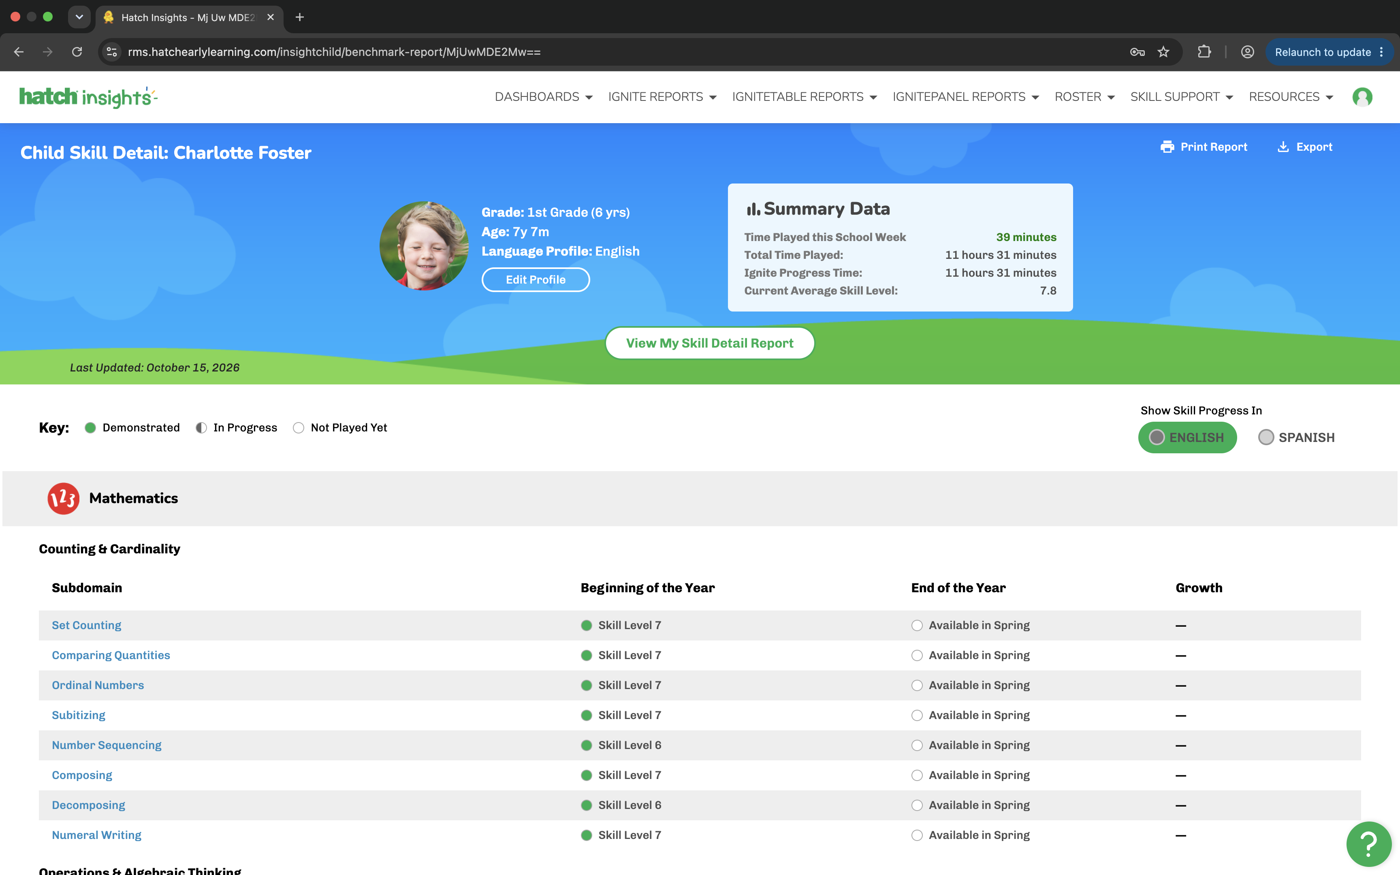The width and height of the screenshot is (1400, 875).
Task: Expand the SKILL SUPPORT menu
Action: [x=1181, y=97]
